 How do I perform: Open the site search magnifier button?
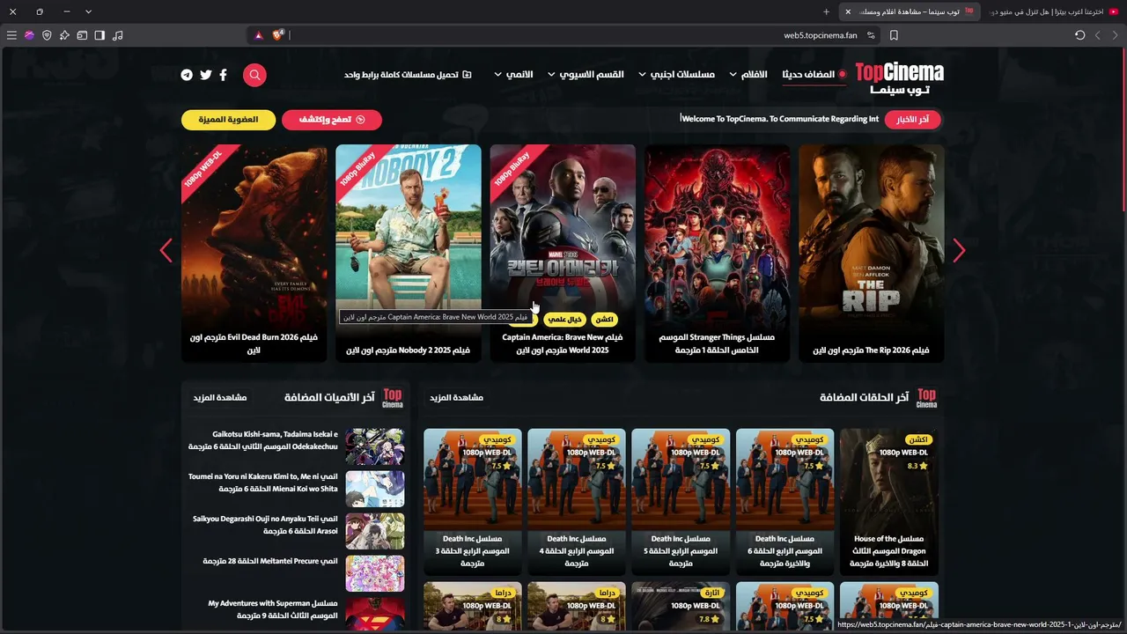point(254,75)
